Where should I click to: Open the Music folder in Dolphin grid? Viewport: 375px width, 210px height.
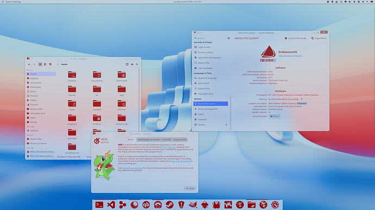pyautogui.click(x=72, y=105)
